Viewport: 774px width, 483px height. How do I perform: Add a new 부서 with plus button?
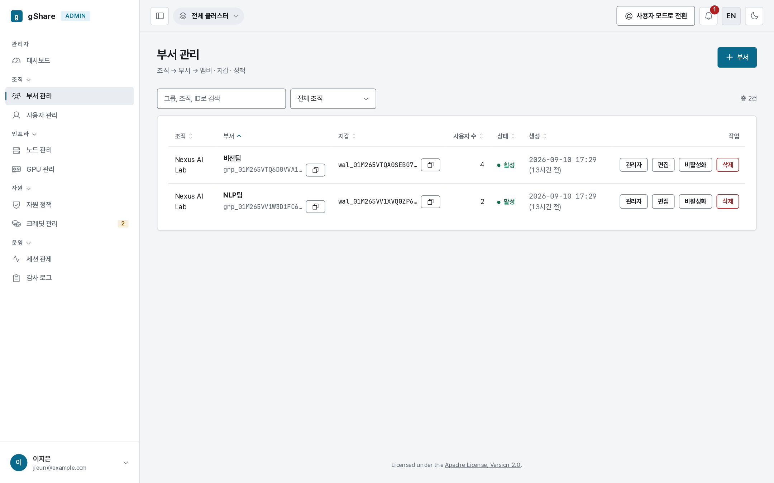tap(737, 57)
